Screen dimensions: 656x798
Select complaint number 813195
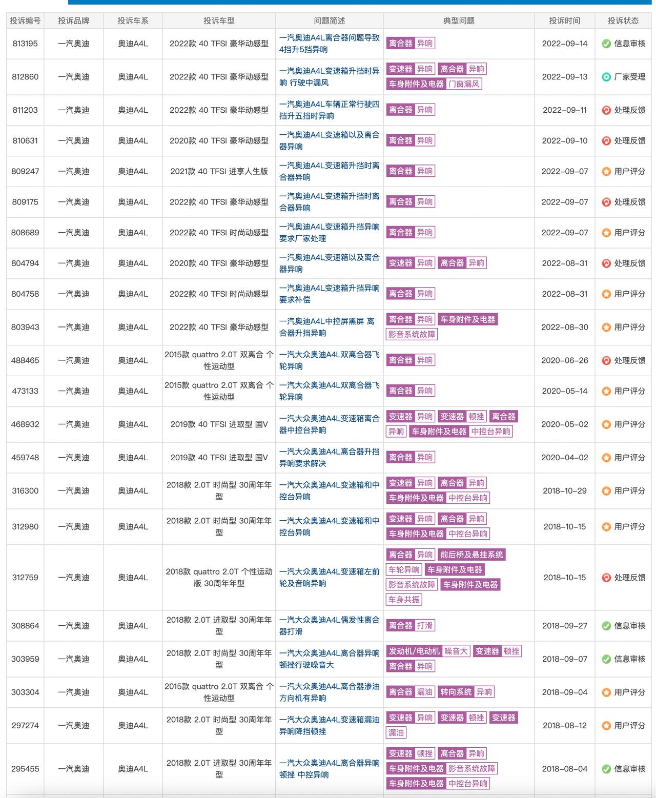click(x=25, y=44)
